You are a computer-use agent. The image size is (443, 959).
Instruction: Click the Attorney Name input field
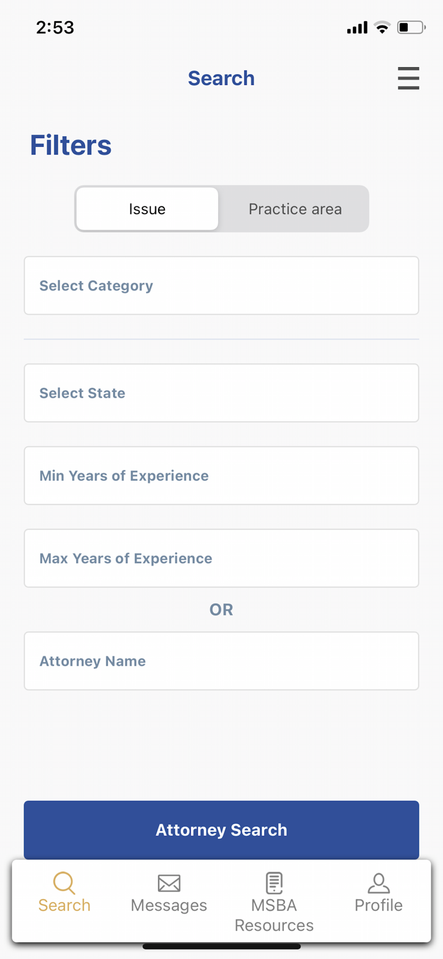pyautogui.click(x=221, y=661)
